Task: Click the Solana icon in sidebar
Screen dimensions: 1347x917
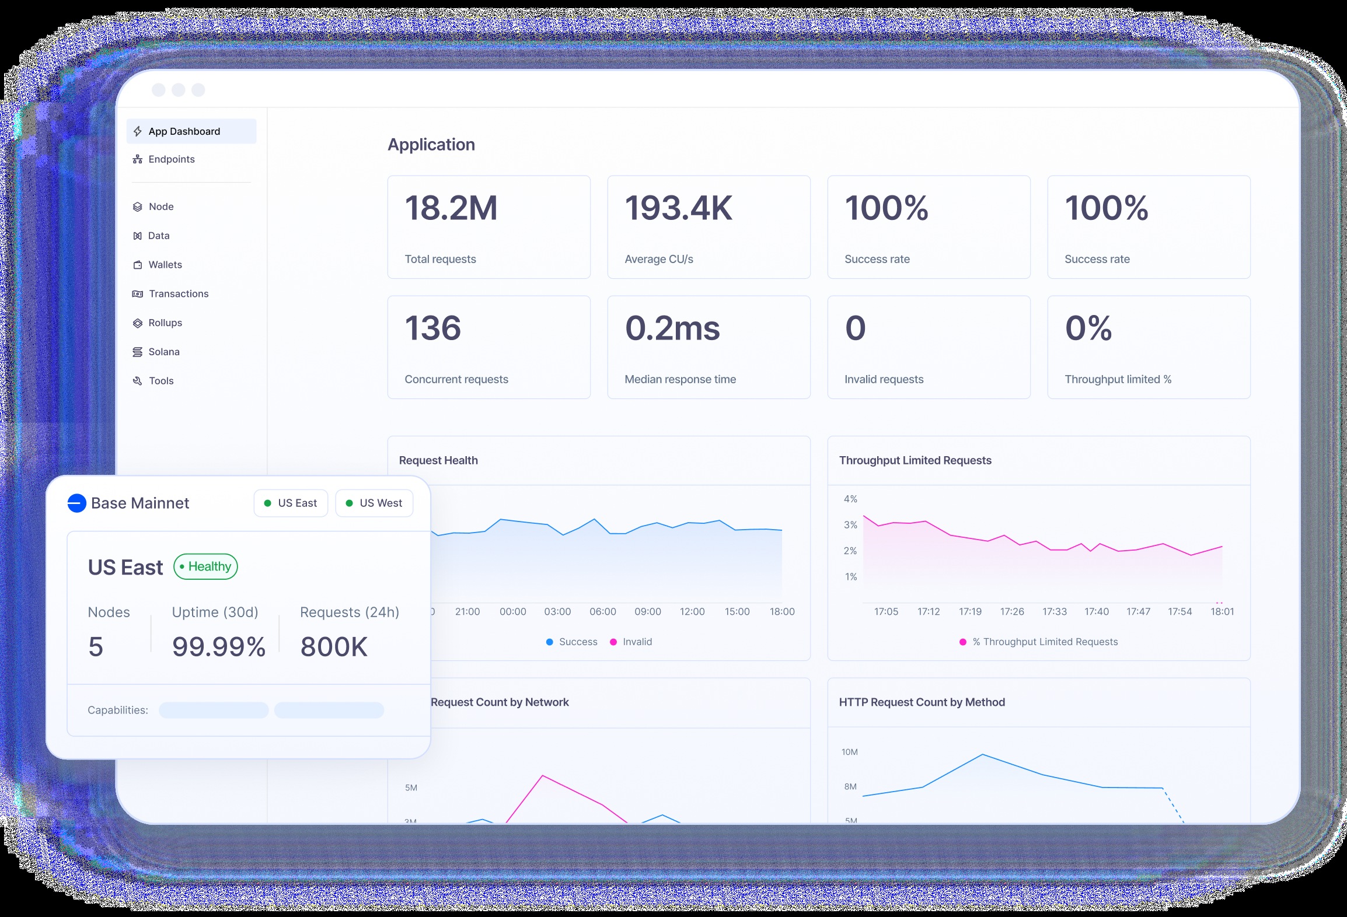Action: click(x=138, y=352)
